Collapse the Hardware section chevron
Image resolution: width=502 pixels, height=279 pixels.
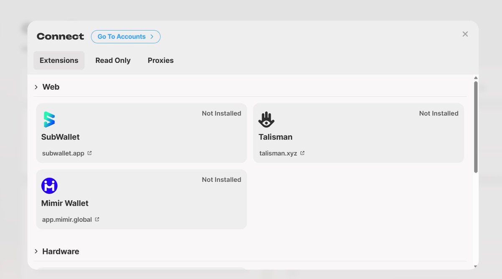[x=36, y=251]
